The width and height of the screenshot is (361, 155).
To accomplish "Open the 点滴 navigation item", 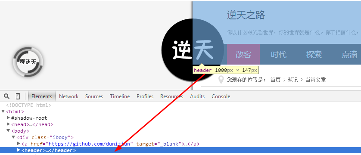I will [x=349, y=54].
